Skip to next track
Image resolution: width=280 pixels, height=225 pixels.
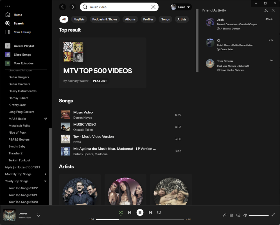coord(150,212)
